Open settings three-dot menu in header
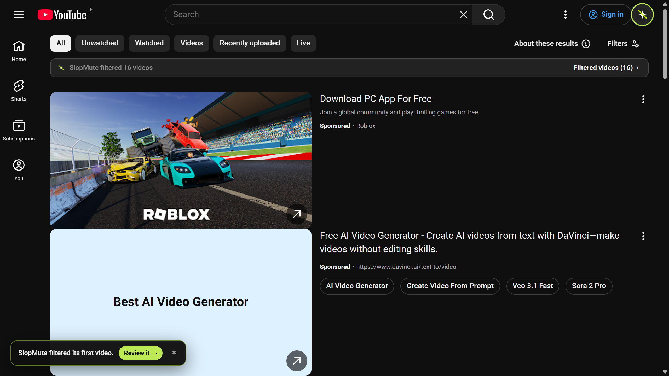 566,15
